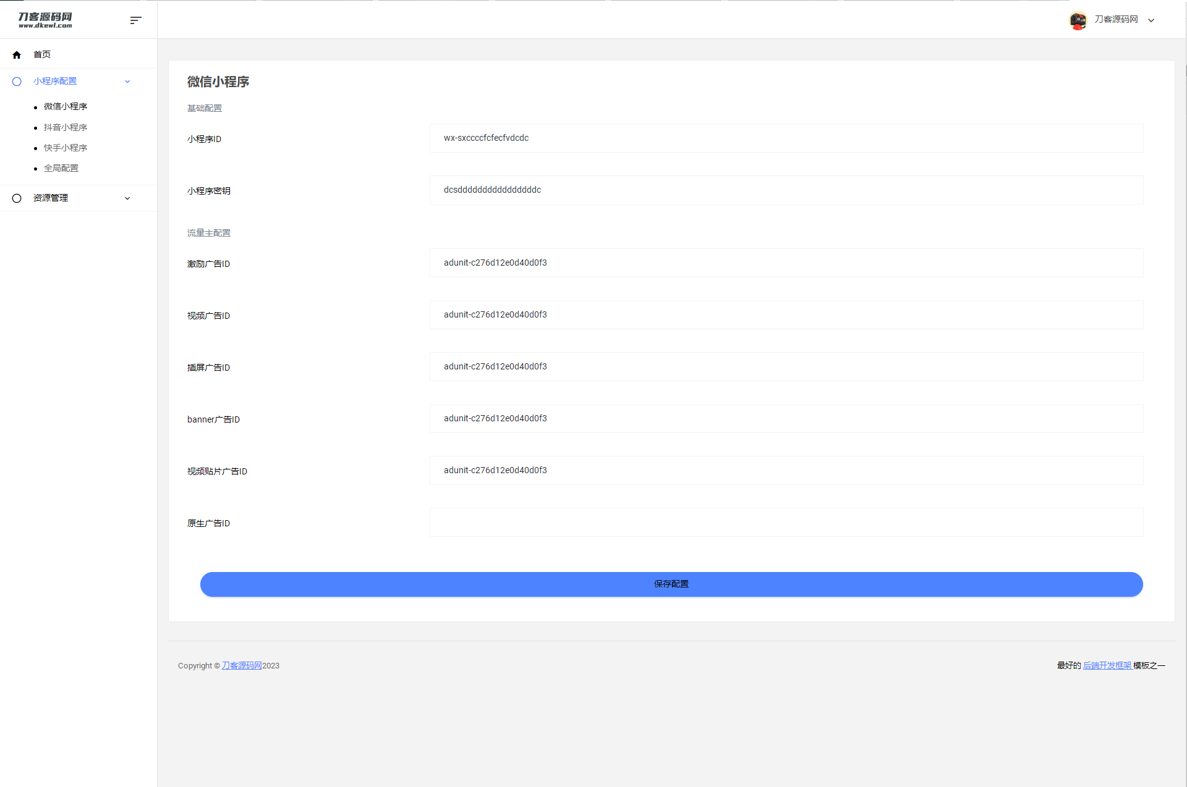Focus the 小程序ID input field

786,138
